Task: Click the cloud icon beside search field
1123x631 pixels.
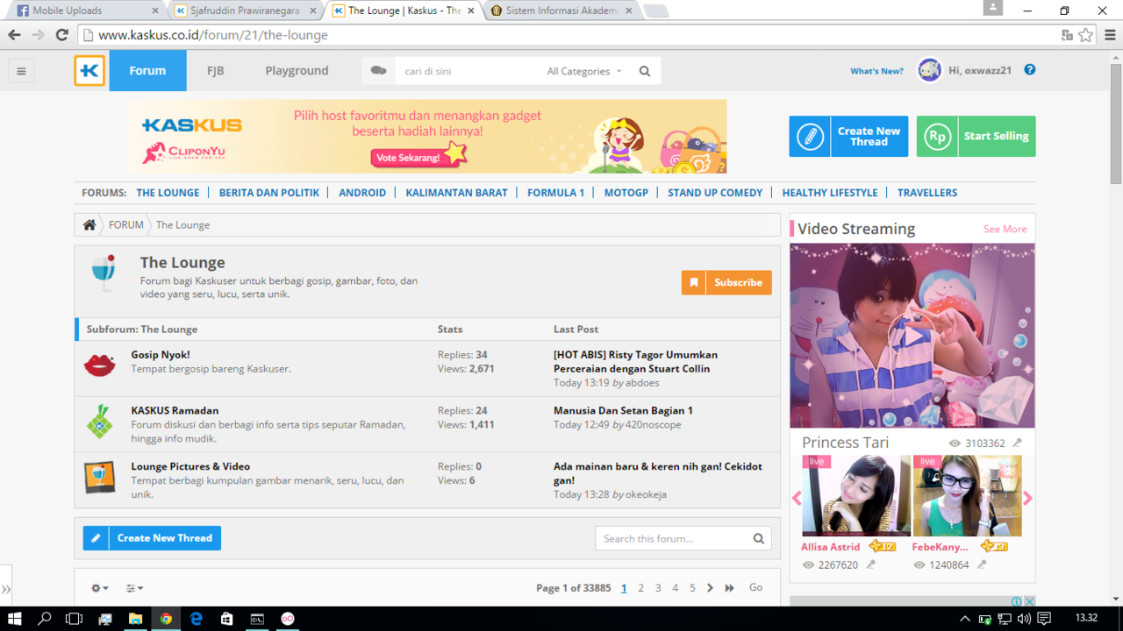Action: point(378,71)
